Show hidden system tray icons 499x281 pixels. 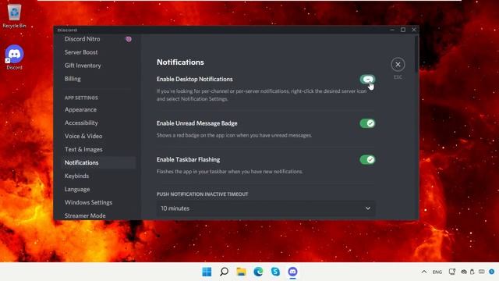click(x=424, y=272)
